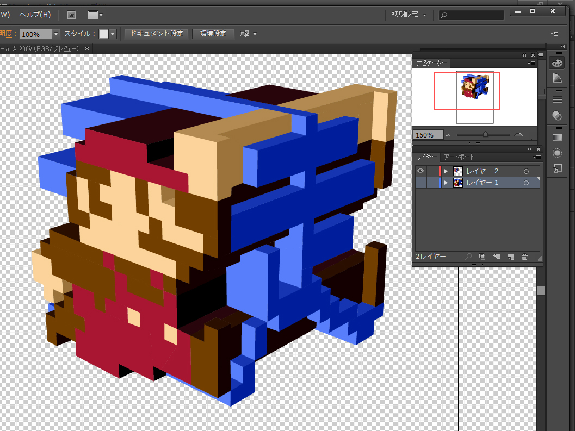
Task: Click the Make/Release Clipping Mask icon
Action: click(482, 257)
